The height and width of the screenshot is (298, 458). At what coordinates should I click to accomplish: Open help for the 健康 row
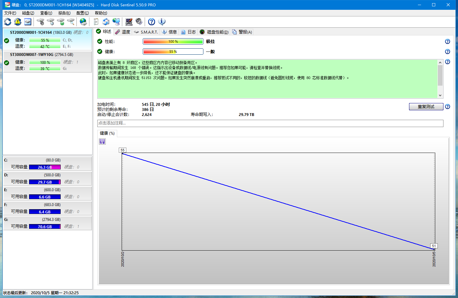point(448,52)
